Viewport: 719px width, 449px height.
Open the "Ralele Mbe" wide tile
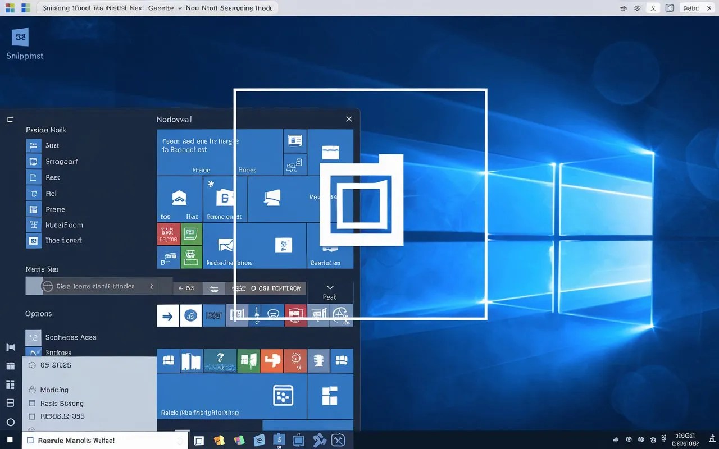click(x=231, y=396)
